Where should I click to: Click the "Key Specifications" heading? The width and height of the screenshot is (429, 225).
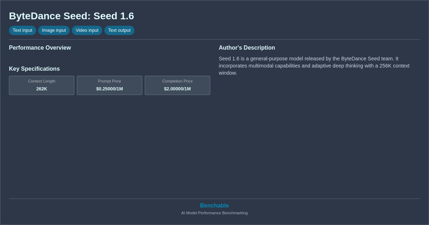(x=34, y=69)
